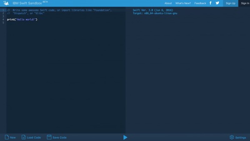
Task: Click the Load Code document icon
Action: [x=24, y=137]
